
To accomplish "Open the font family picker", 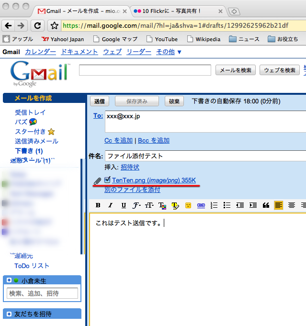I will (x=136, y=205).
